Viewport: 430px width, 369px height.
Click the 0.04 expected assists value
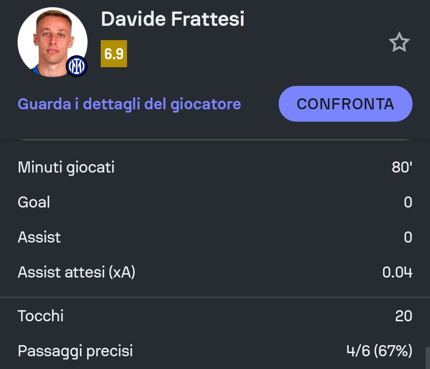397,272
